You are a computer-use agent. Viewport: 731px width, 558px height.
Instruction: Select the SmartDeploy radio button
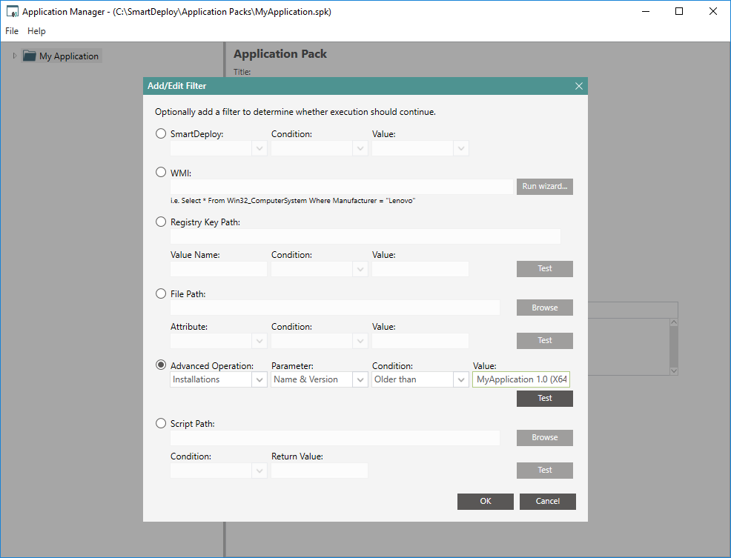(x=161, y=134)
